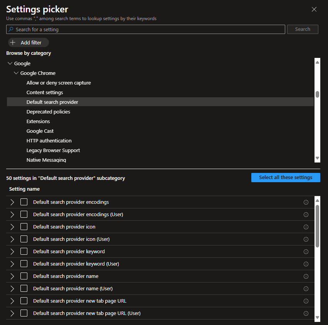The height and width of the screenshot is (325, 328).
Task: Expand Default search provider icon row
Action: pyautogui.click(x=12, y=227)
